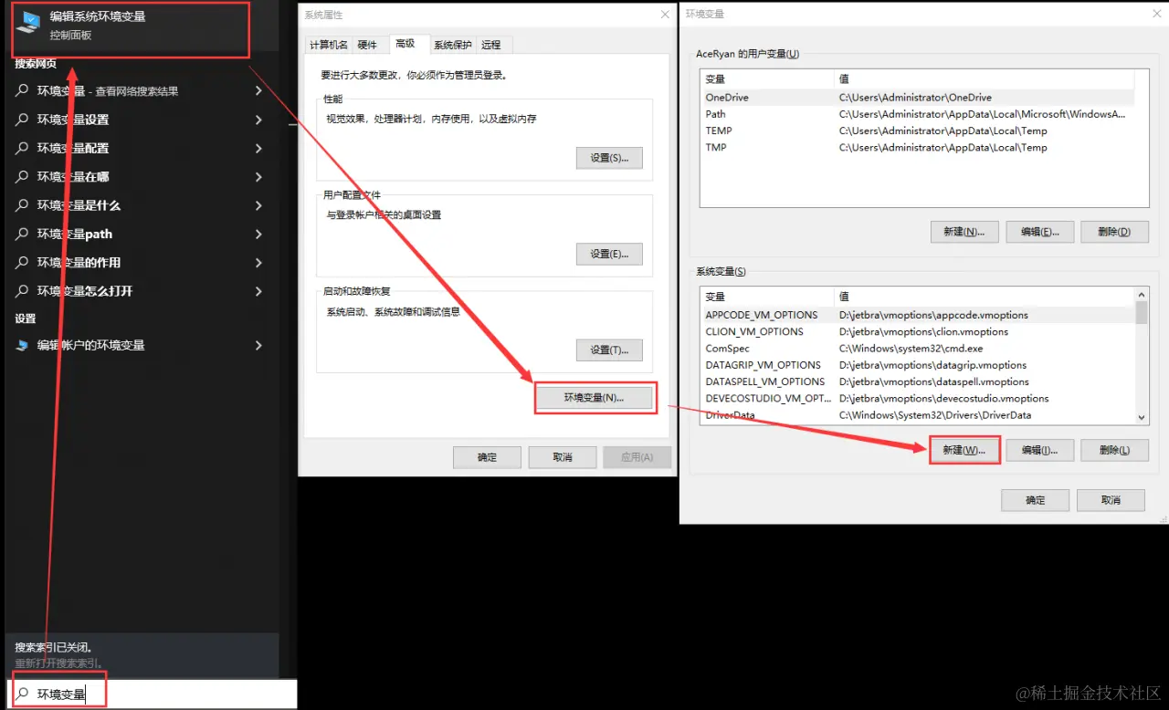
Task: Select DATAGRIP_VM_OPTIONS system variable
Action: pyautogui.click(x=918, y=365)
